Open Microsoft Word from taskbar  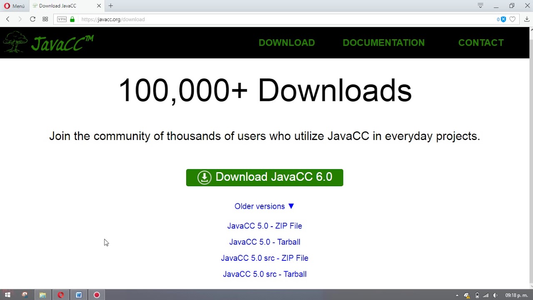[x=79, y=295]
